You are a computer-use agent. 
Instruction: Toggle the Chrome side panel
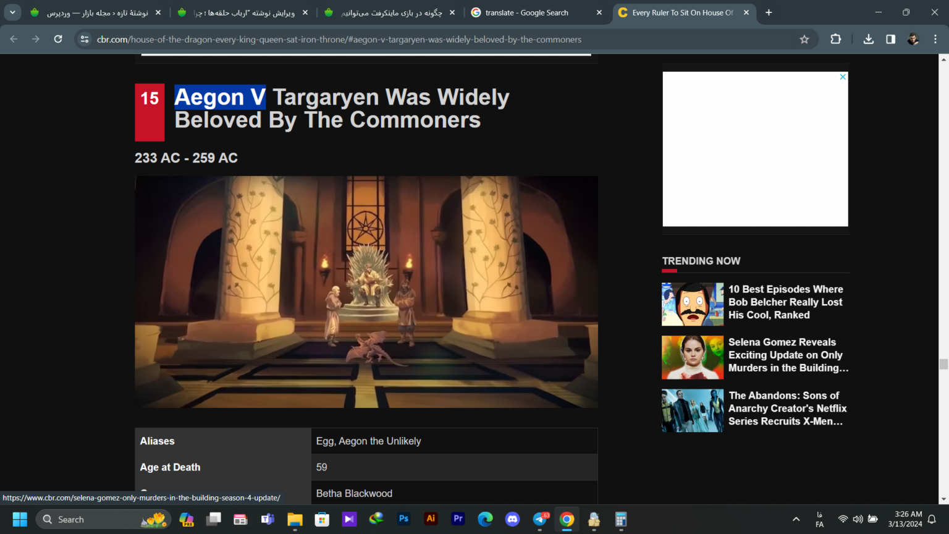click(891, 39)
